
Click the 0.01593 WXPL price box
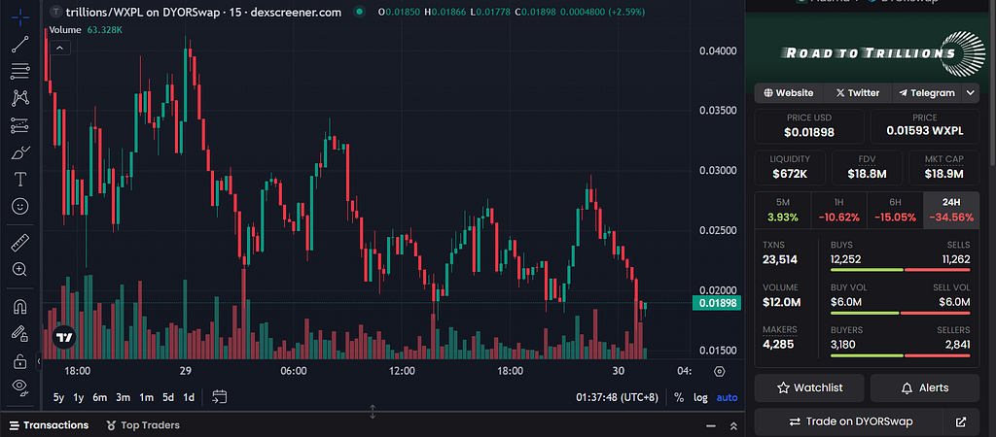(x=925, y=126)
